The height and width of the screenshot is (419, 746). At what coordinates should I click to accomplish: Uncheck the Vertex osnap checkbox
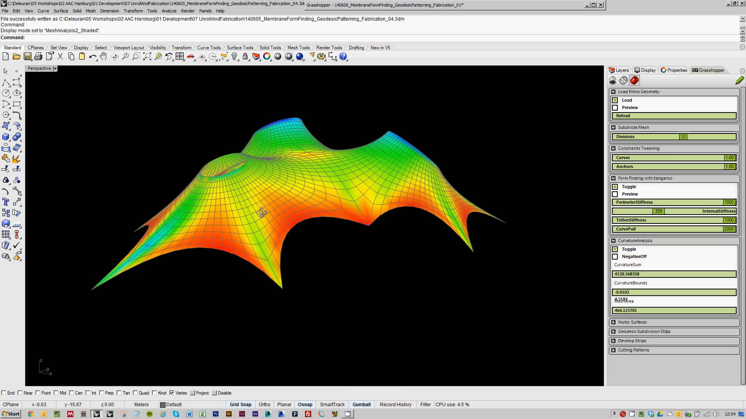click(173, 393)
